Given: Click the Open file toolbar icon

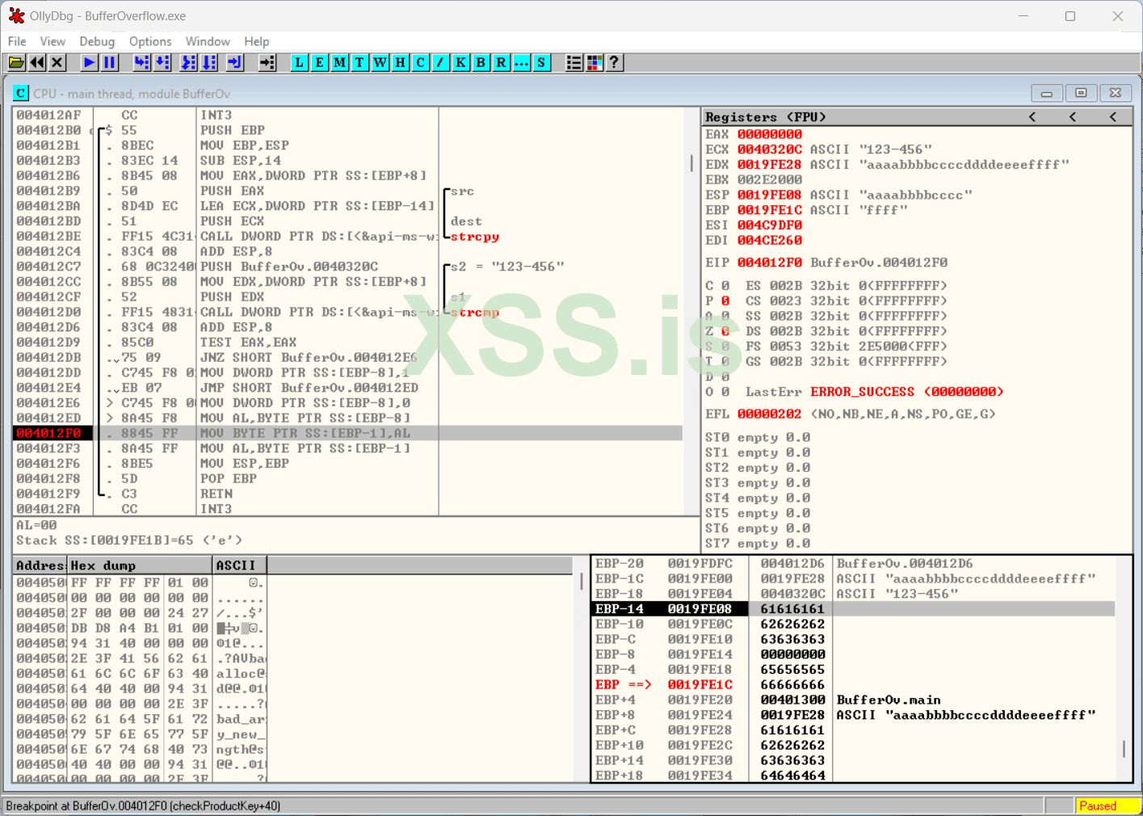Looking at the screenshot, I should pos(16,62).
